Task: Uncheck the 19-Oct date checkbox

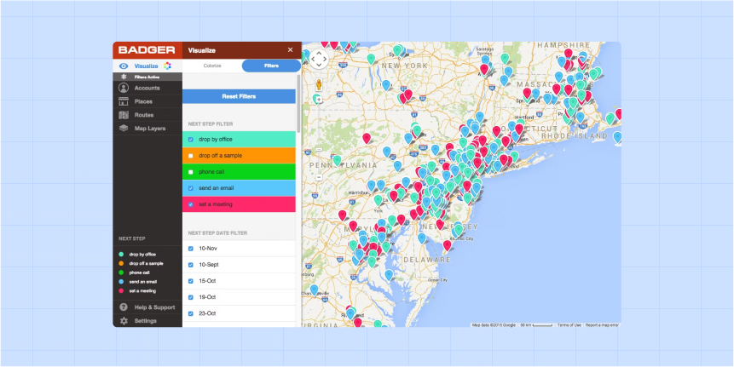Action: pyautogui.click(x=190, y=297)
